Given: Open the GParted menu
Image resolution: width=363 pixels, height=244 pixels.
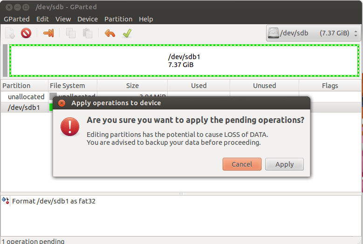Looking at the screenshot, I should click(17, 19).
